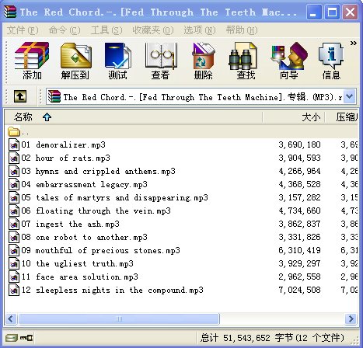Select '08 one robot to another.mp3'
The width and height of the screenshot is (363, 348).
click(85, 237)
